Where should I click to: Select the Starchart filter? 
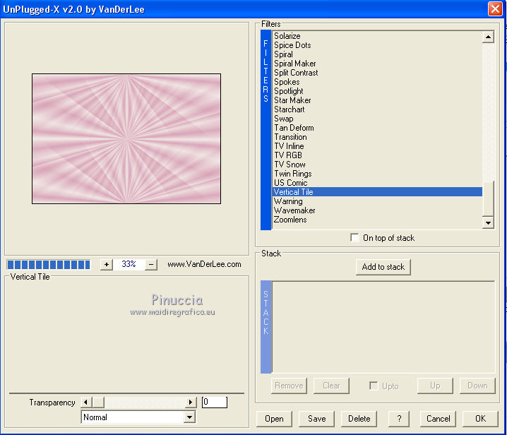(377, 109)
